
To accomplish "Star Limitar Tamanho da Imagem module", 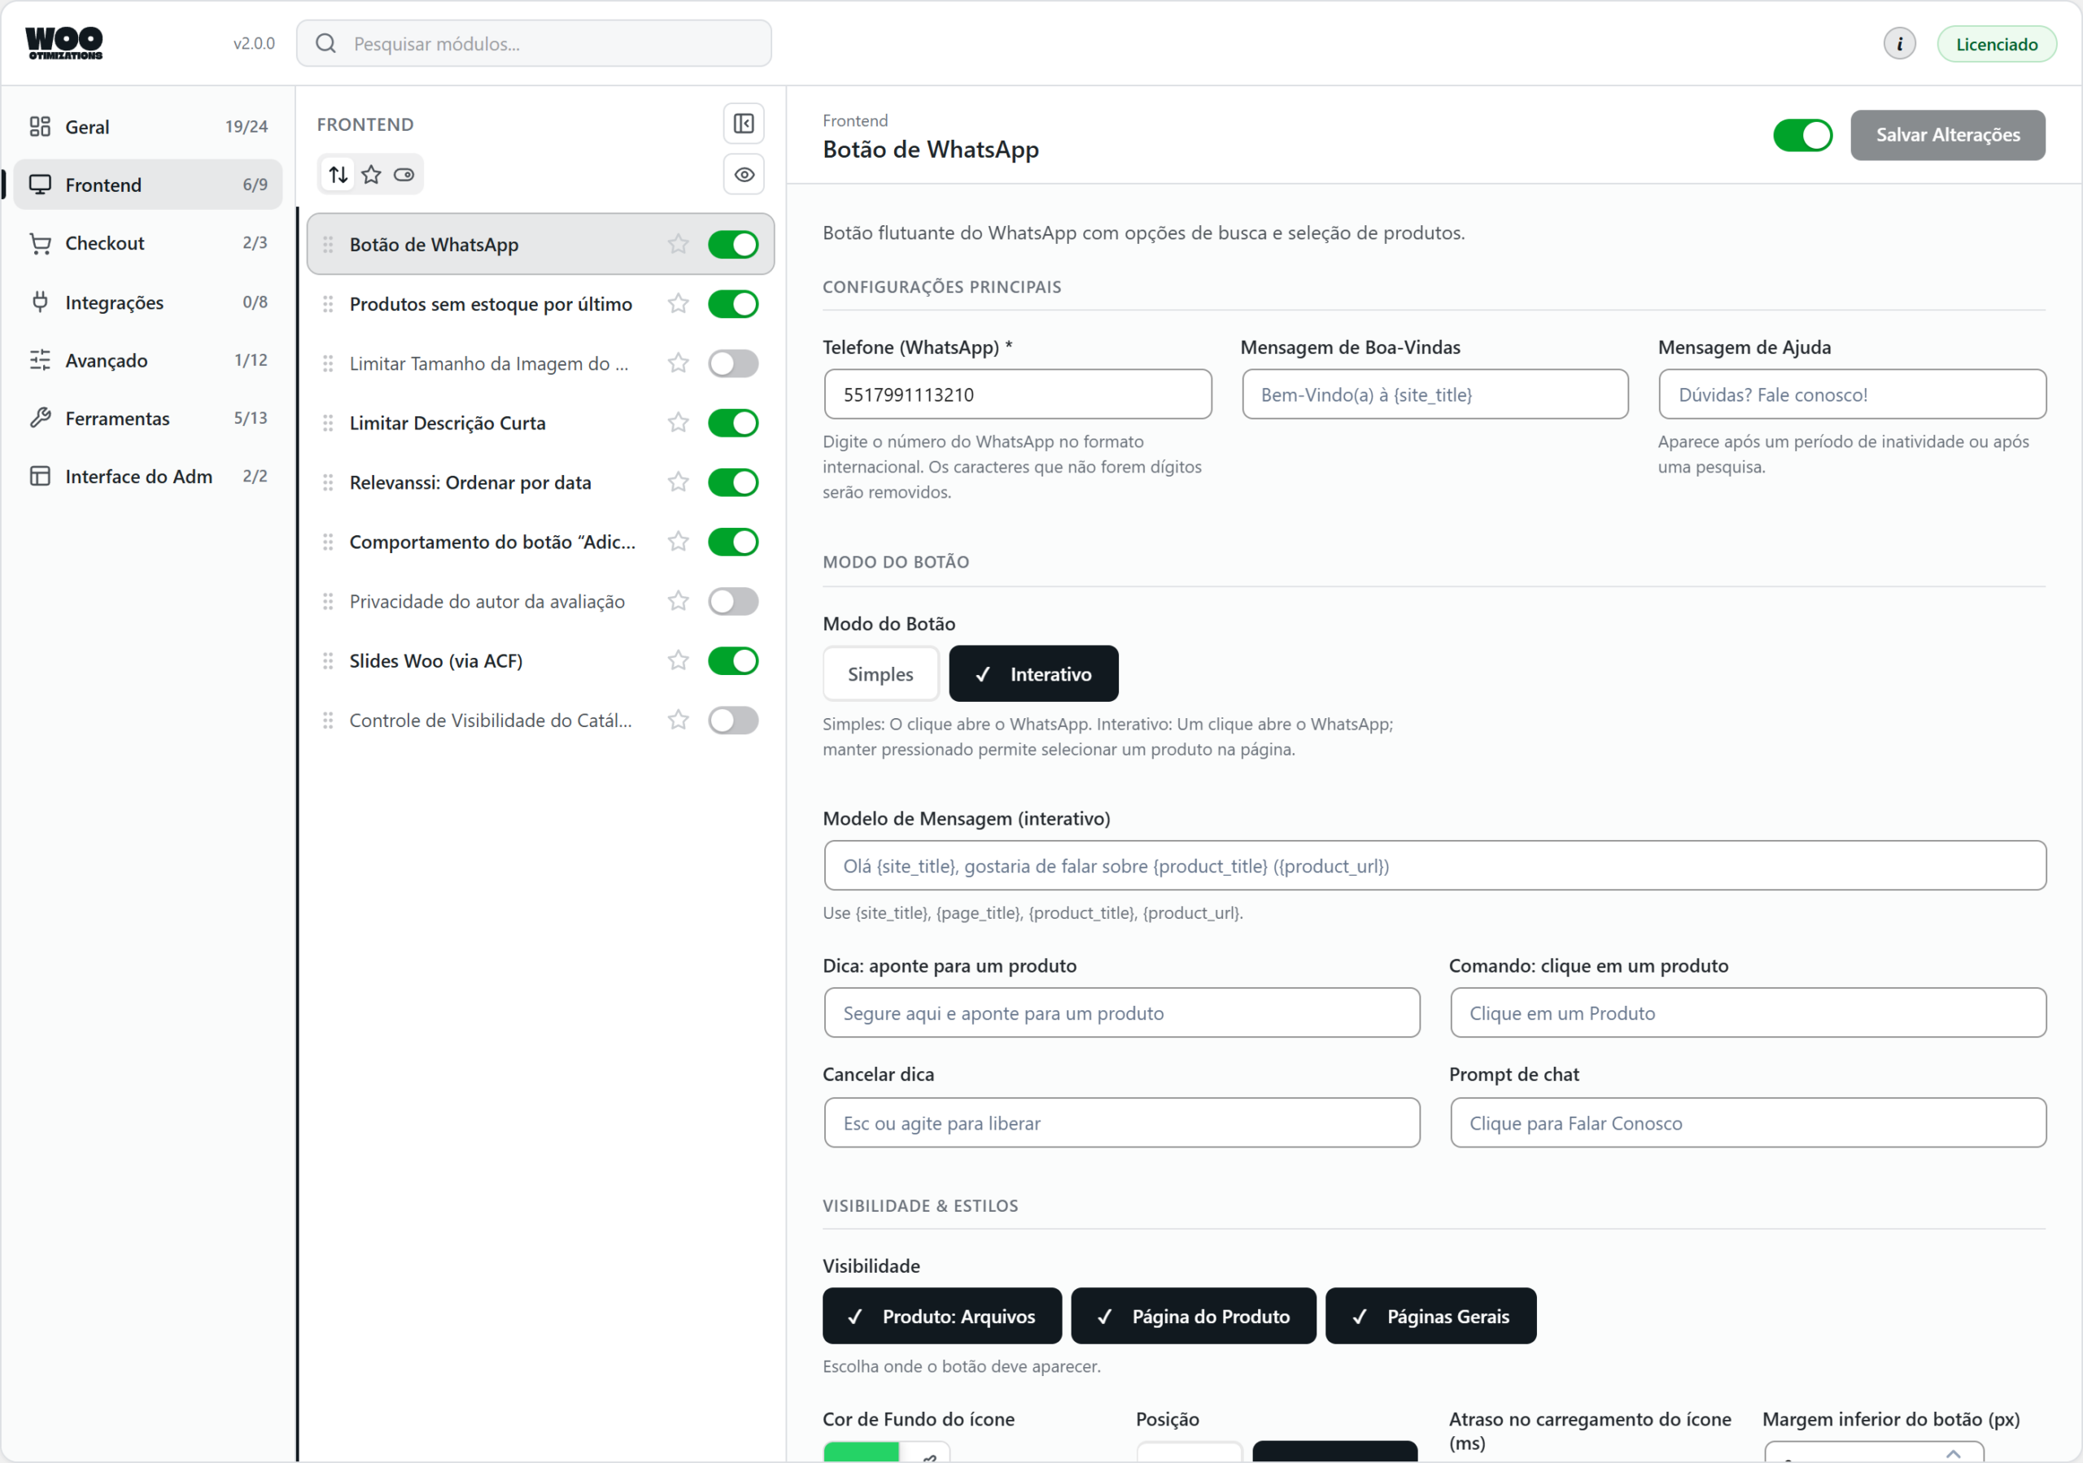I will [x=678, y=364].
